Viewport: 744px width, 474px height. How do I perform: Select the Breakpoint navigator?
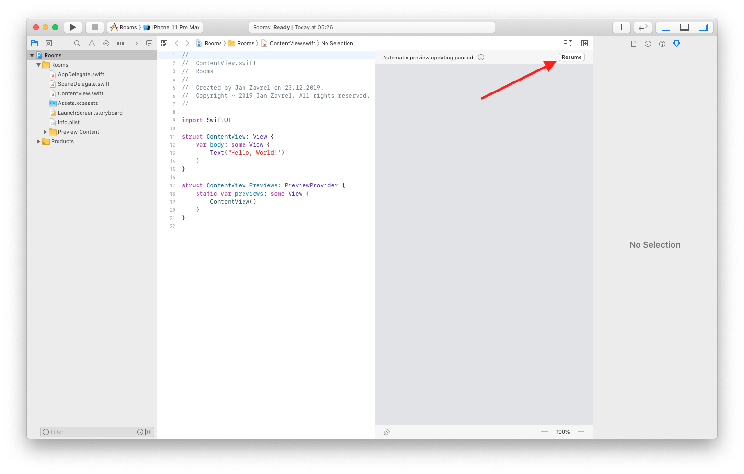click(x=135, y=43)
